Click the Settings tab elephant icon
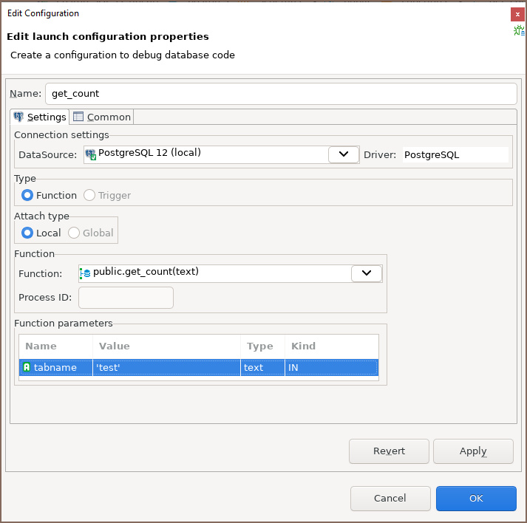 click(x=18, y=117)
